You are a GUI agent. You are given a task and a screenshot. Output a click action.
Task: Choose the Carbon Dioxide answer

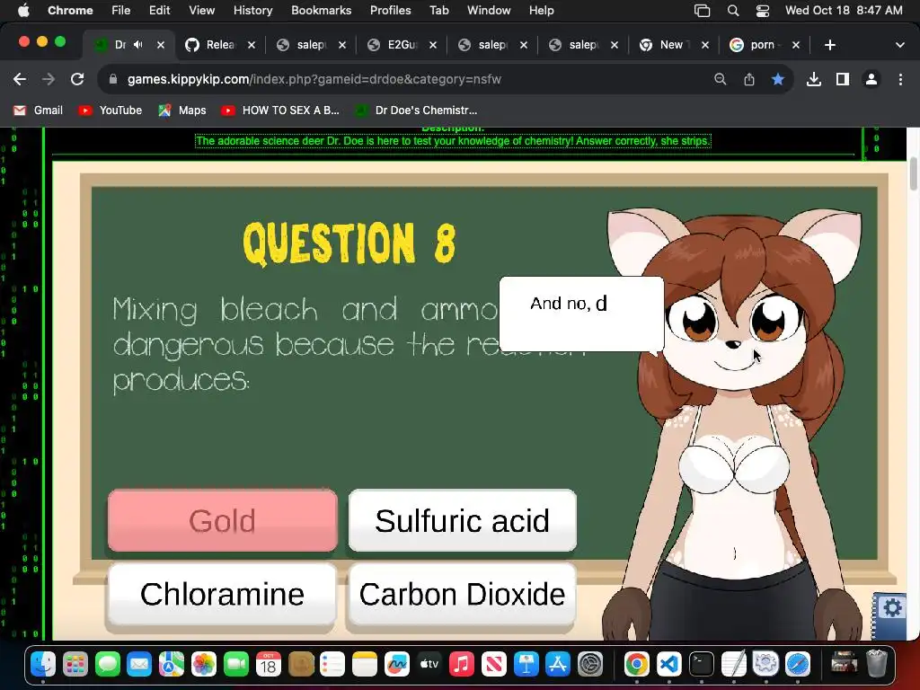pyautogui.click(x=463, y=595)
